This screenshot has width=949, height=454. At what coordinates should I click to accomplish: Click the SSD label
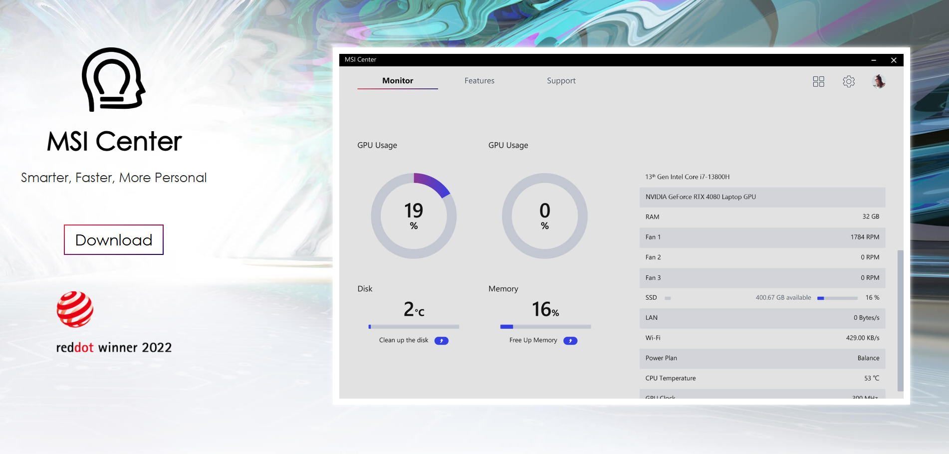[x=651, y=298]
